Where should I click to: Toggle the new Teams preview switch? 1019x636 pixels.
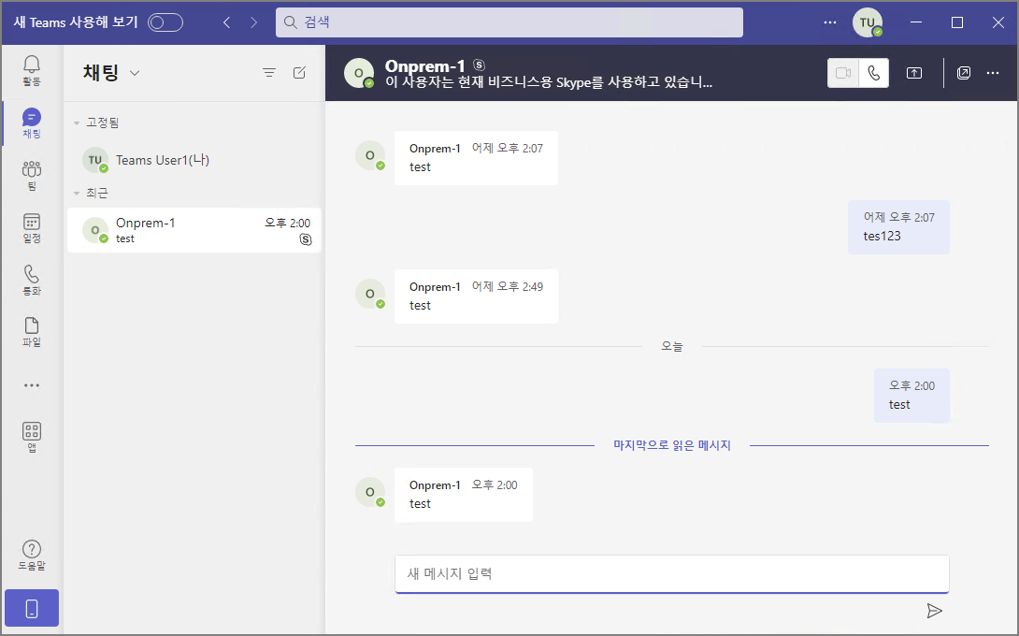(165, 22)
